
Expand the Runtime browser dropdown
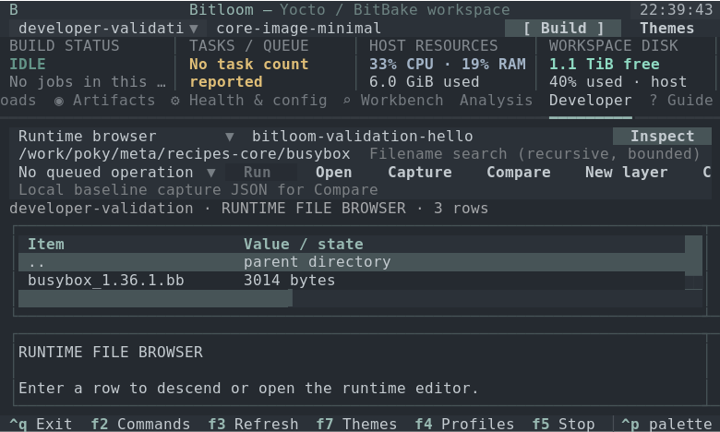tap(126, 137)
